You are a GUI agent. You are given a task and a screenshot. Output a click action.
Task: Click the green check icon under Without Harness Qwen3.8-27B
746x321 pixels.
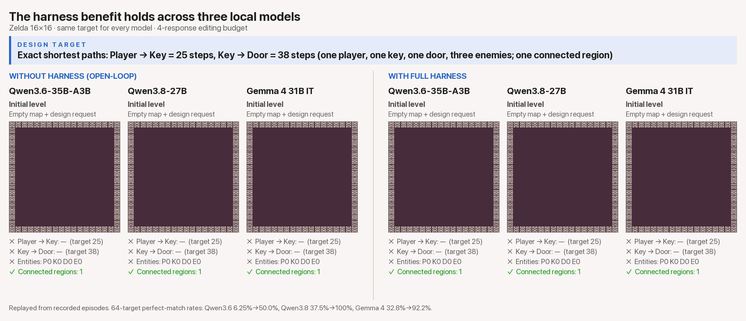[x=131, y=272]
